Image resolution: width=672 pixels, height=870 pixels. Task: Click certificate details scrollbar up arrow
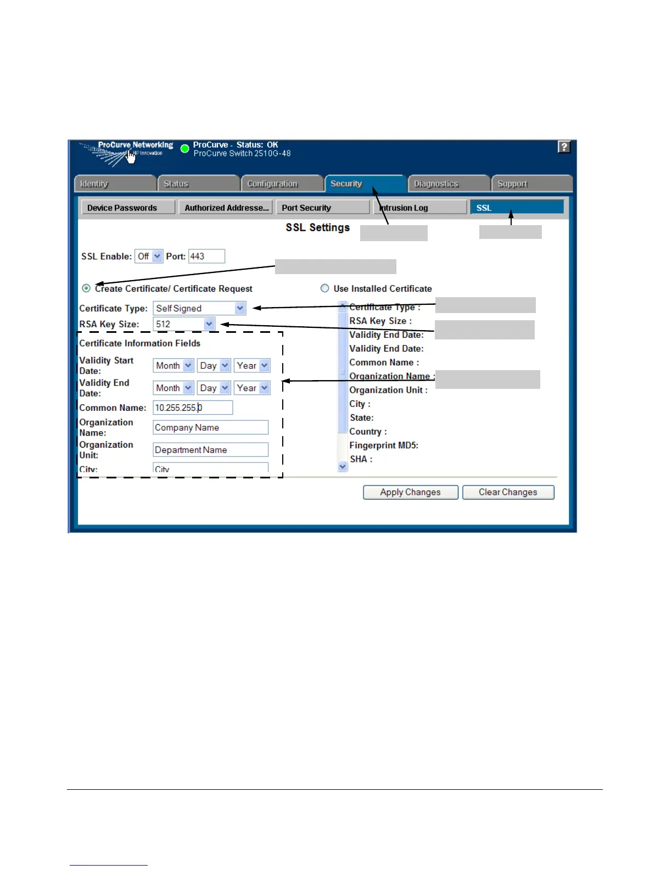pos(343,306)
